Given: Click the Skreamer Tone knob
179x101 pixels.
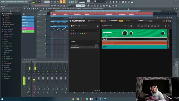Looking at the screenshot, I should 131,33.
